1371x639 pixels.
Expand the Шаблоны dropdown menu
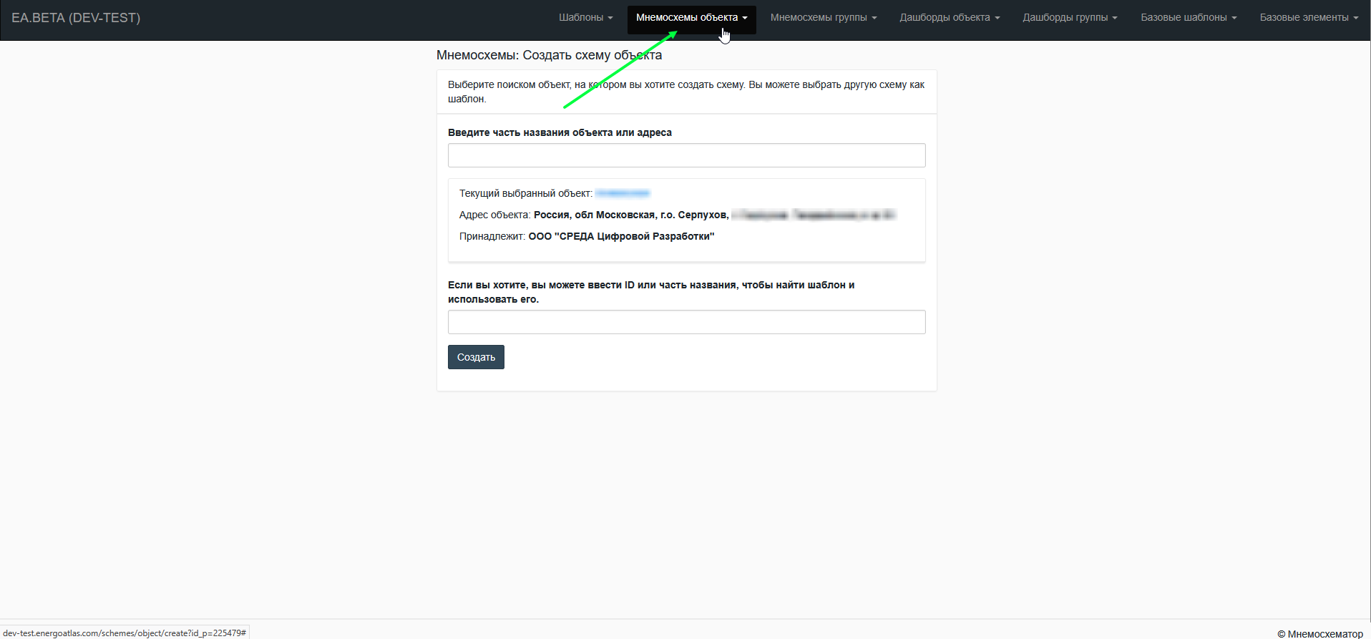point(585,17)
